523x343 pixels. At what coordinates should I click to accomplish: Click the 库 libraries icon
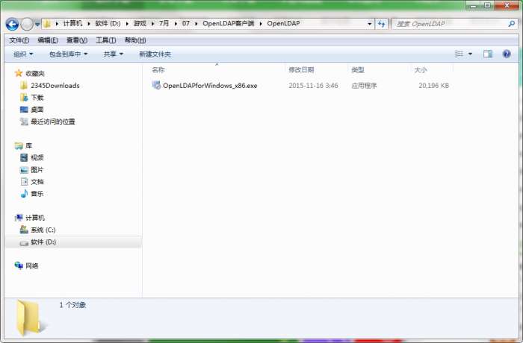[x=19, y=145]
